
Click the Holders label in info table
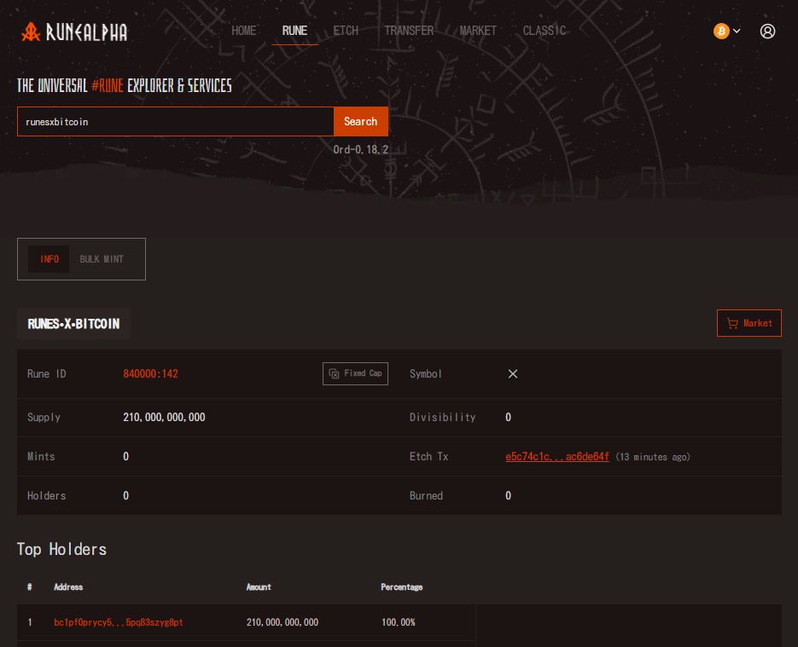pos(46,495)
